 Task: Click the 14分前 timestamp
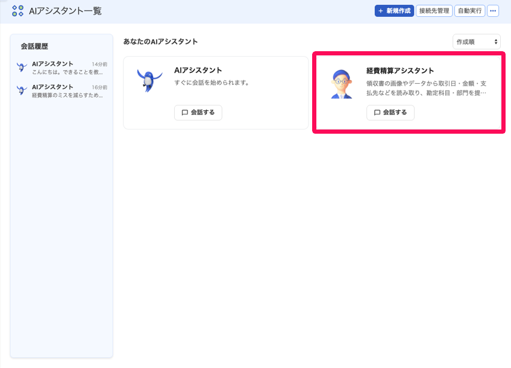coord(99,64)
